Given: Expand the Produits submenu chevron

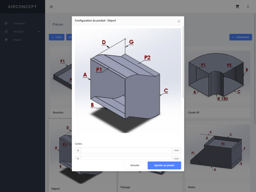Looking at the screenshot, I should point(39,32).
